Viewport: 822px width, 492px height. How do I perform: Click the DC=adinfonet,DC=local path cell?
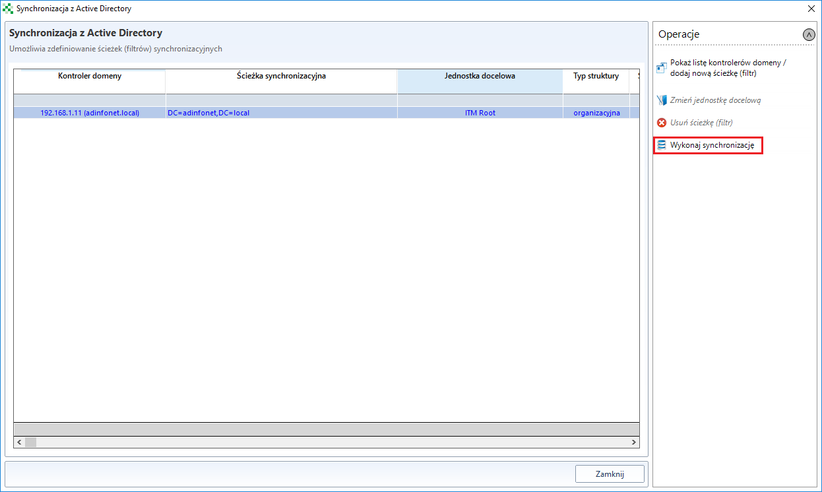pyautogui.click(x=208, y=113)
